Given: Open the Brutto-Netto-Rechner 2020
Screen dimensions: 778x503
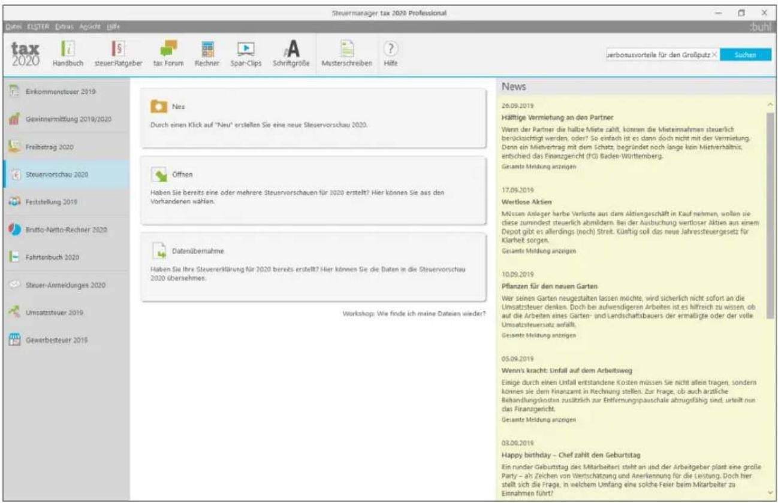Looking at the screenshot, I should tap(65, 230).
